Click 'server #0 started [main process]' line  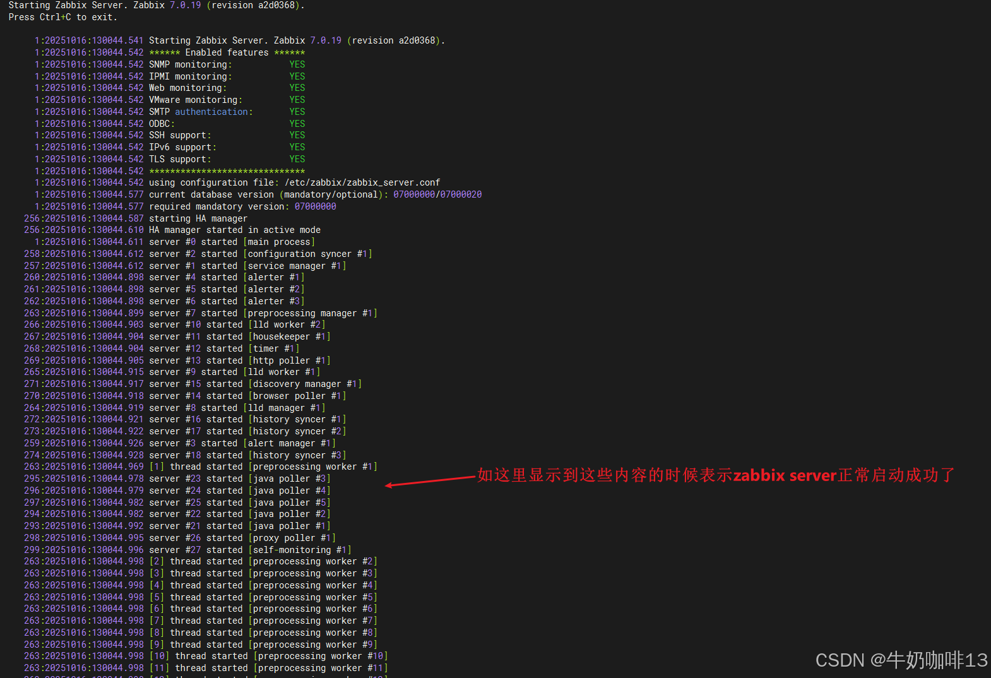tap(175, 242)
